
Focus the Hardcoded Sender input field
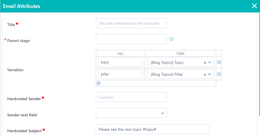(131, 97)
